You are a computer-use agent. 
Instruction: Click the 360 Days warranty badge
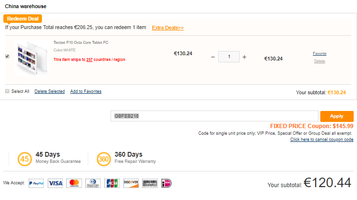[104, 159]
